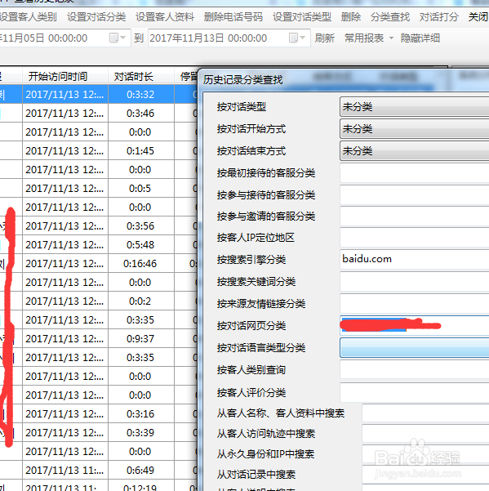Image resolution: width=489 pixels, height=491 pixels.
Task: Open the 按对话结束方式 dropdown
Action: [x=414, y=151]
